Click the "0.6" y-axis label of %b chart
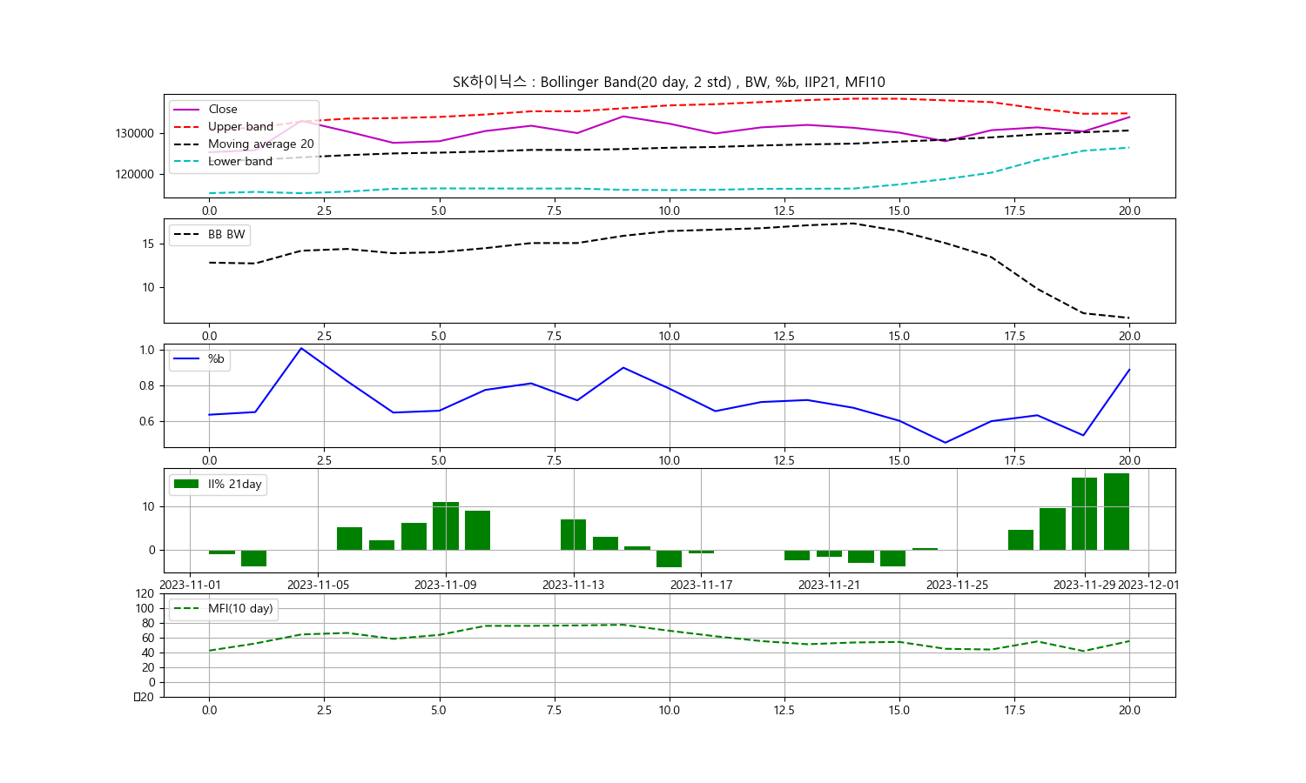 tap(146, 422)
